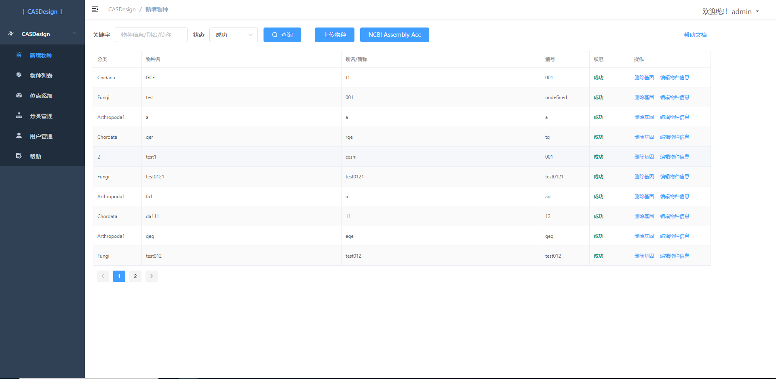The image size is (776, 379).
Task: Click the 新增物种 sidebar icon
Action: click(19, 55)
